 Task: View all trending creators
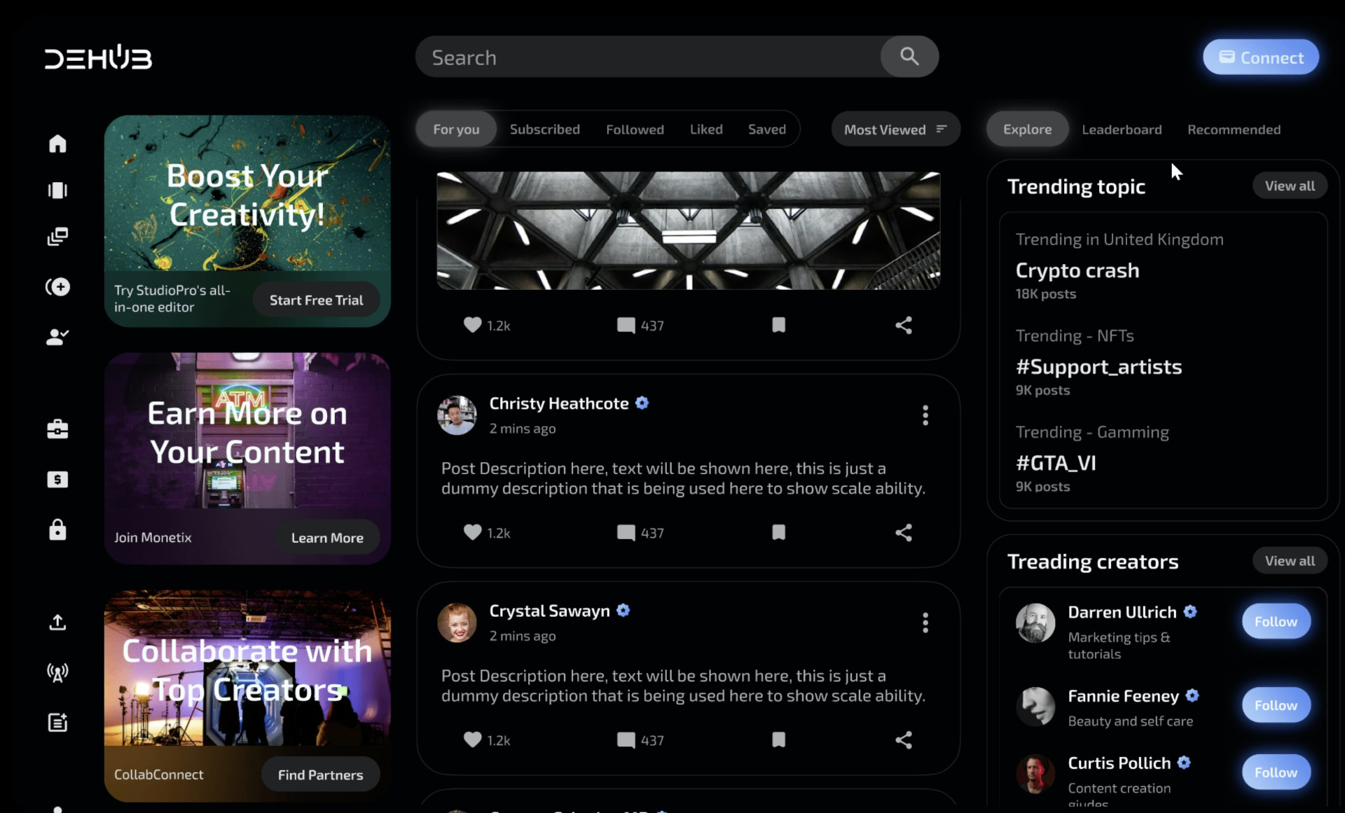pyautogui.click(x=1290, y=561)
